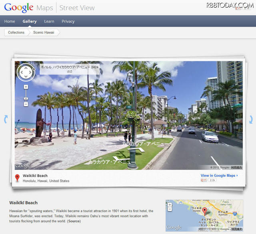Click the Waikiki Beach section heading

pyautogui.click(x=23, y=203)
